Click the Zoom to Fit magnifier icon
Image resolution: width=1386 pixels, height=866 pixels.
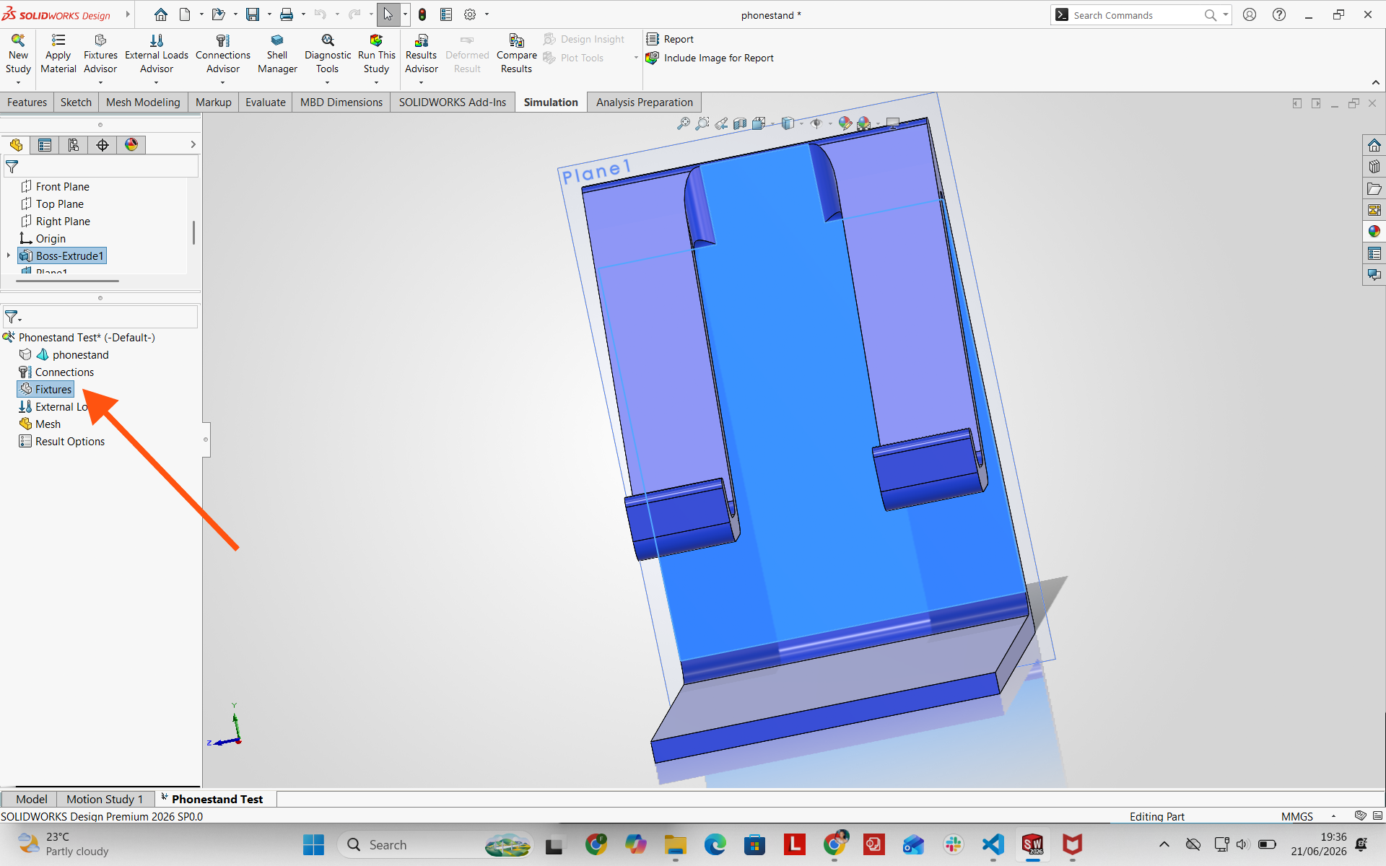point(683,123)
